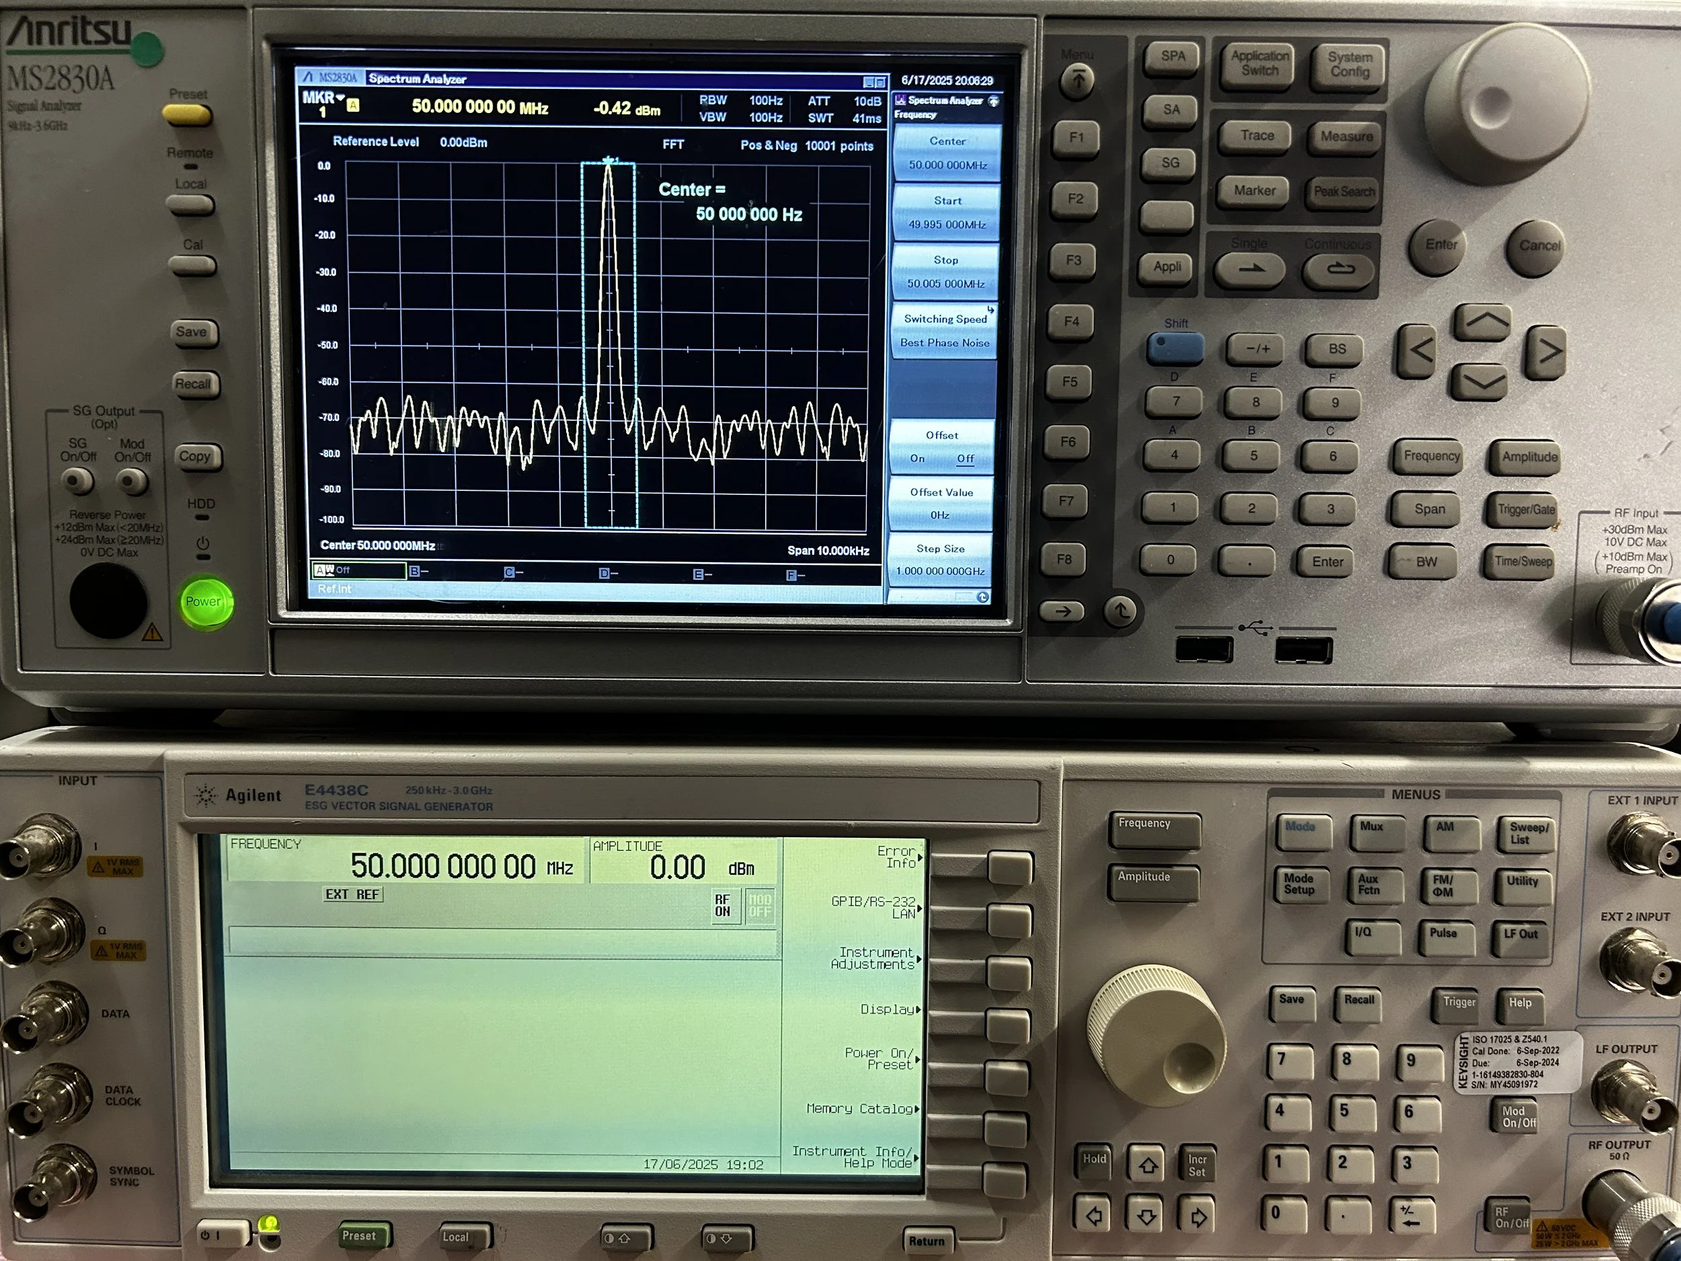Image resolution: width=1681 pixels, height=1261 pixels.
Task: Tap the F1 function key
Action: [x=1076, y=139]
